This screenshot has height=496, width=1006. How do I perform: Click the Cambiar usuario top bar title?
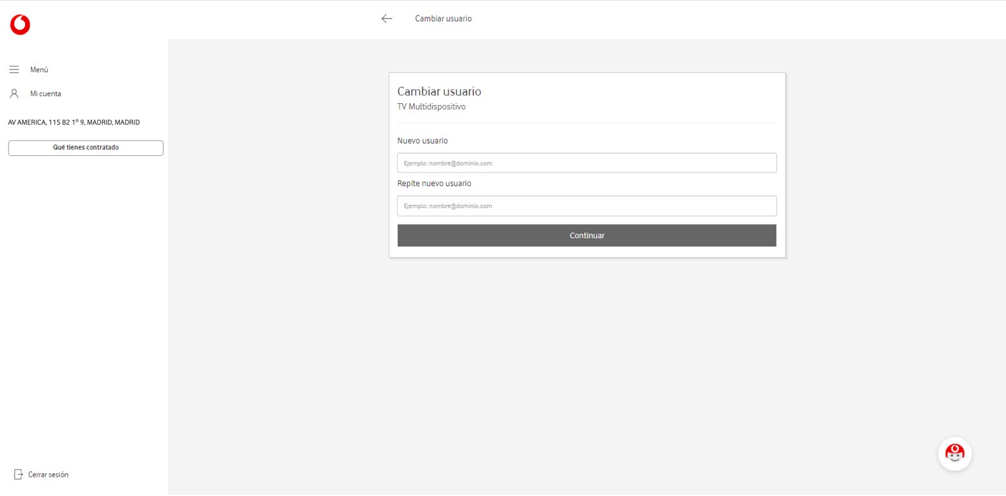click(x=443, y=19)
